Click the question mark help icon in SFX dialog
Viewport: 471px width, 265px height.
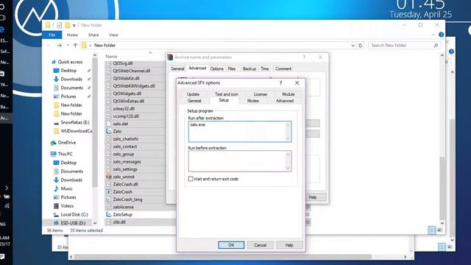(281, 83)
